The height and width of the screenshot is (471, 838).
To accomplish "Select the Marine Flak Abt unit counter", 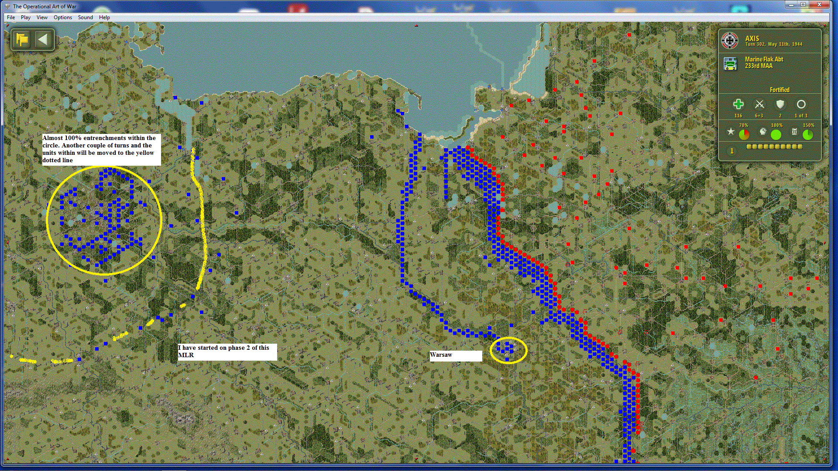I will coord(730,64).
